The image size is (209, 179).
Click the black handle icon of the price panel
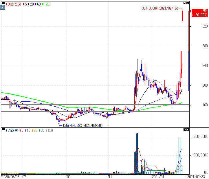coord(3,3)
